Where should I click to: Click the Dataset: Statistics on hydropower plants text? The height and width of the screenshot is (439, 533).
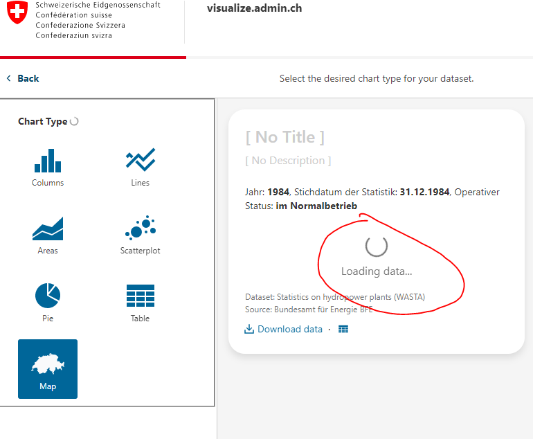pos(335,297)
